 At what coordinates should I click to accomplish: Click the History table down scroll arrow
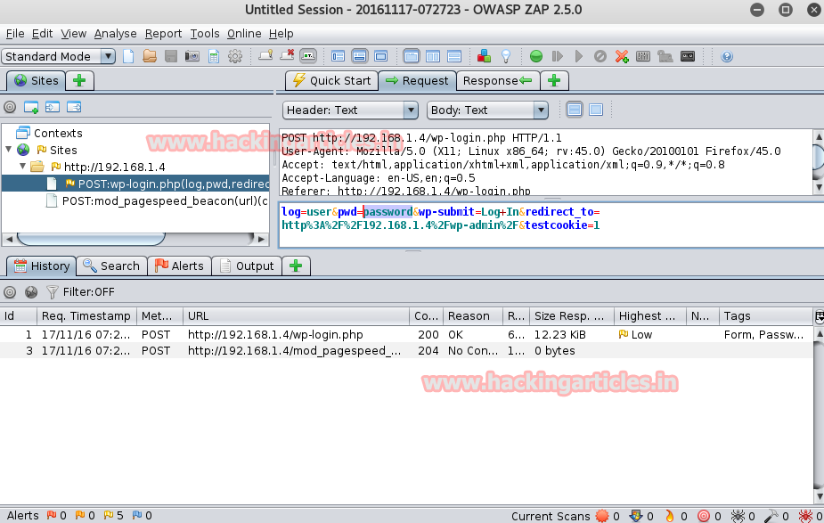pyautogui.click(x=819, y=497)
